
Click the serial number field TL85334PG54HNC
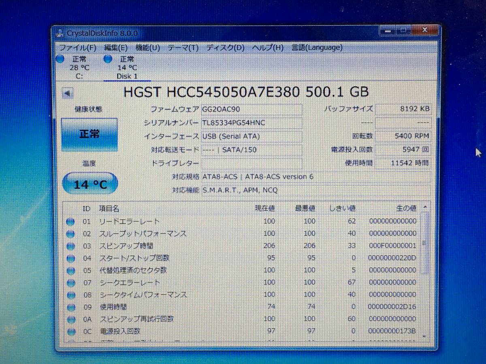point(252,123)
